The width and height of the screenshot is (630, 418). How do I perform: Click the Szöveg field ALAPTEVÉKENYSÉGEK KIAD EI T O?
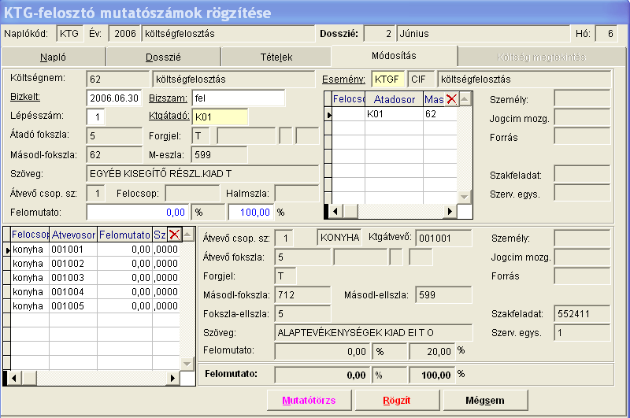coord(373,332)
